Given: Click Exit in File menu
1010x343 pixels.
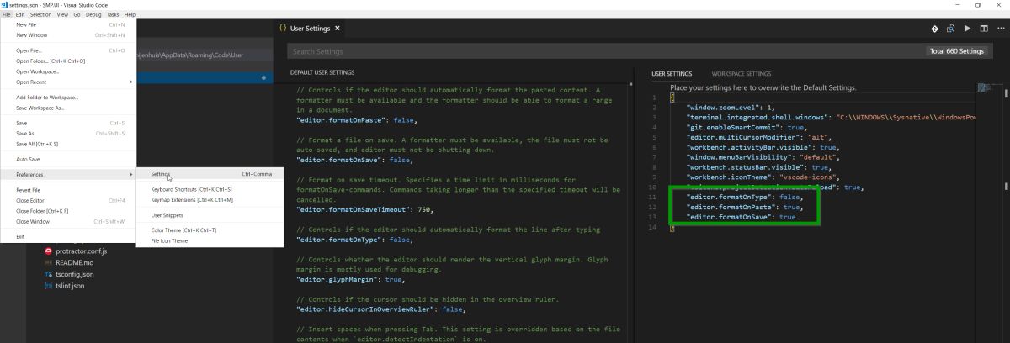Looking at the screenshot, I should 68,236.
